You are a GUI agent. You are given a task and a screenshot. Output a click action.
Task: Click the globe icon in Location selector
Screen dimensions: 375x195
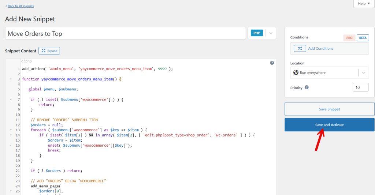296,72
